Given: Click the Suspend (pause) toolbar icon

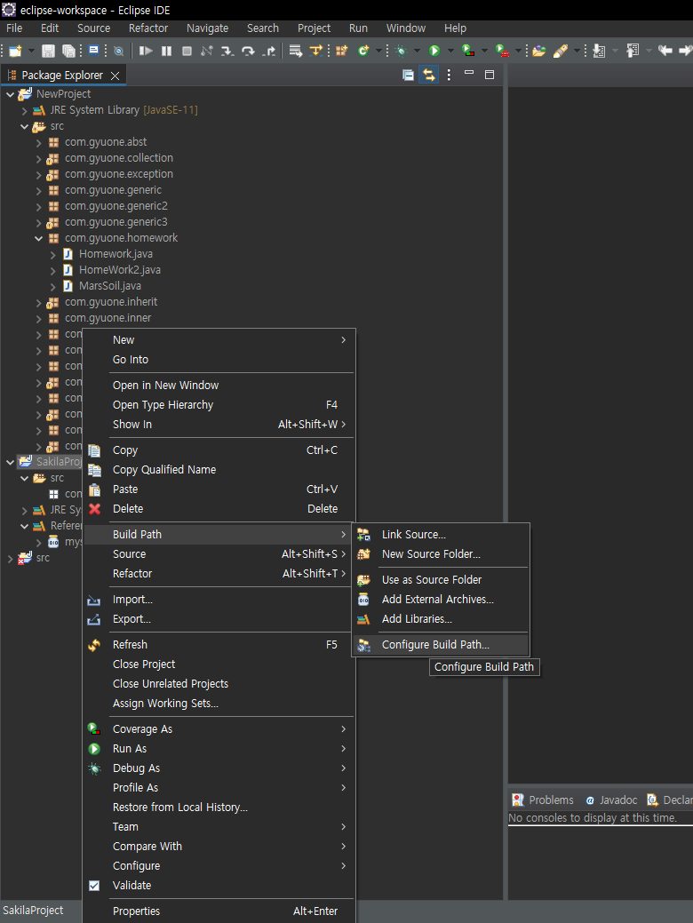Looking at the screenshot, I should pyautogui.click(x=167, y=52).
